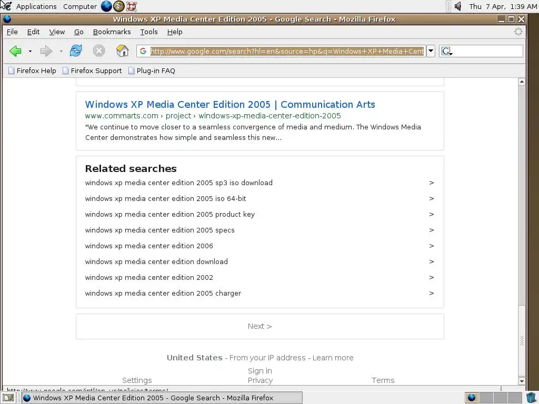Click the GNOME foot menu icon
This screenshot has height=404, width=539.
pyautogui.click(x=6, y=6)
